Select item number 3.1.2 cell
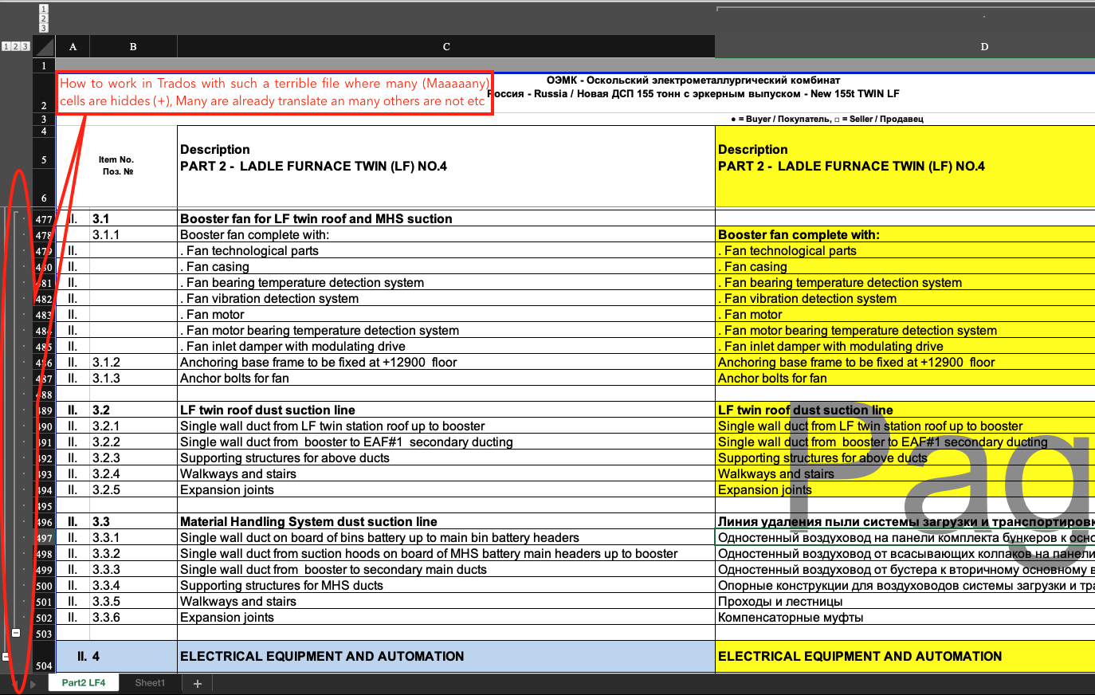The width and height of the screenshot is (1095, 695). (133, 362)
